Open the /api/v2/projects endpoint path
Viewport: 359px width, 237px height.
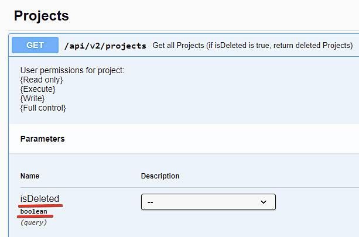[x=105, y=46]
